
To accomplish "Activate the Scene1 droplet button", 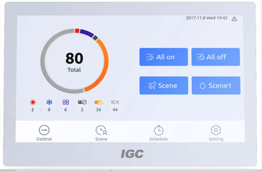I will pos(216,86).
